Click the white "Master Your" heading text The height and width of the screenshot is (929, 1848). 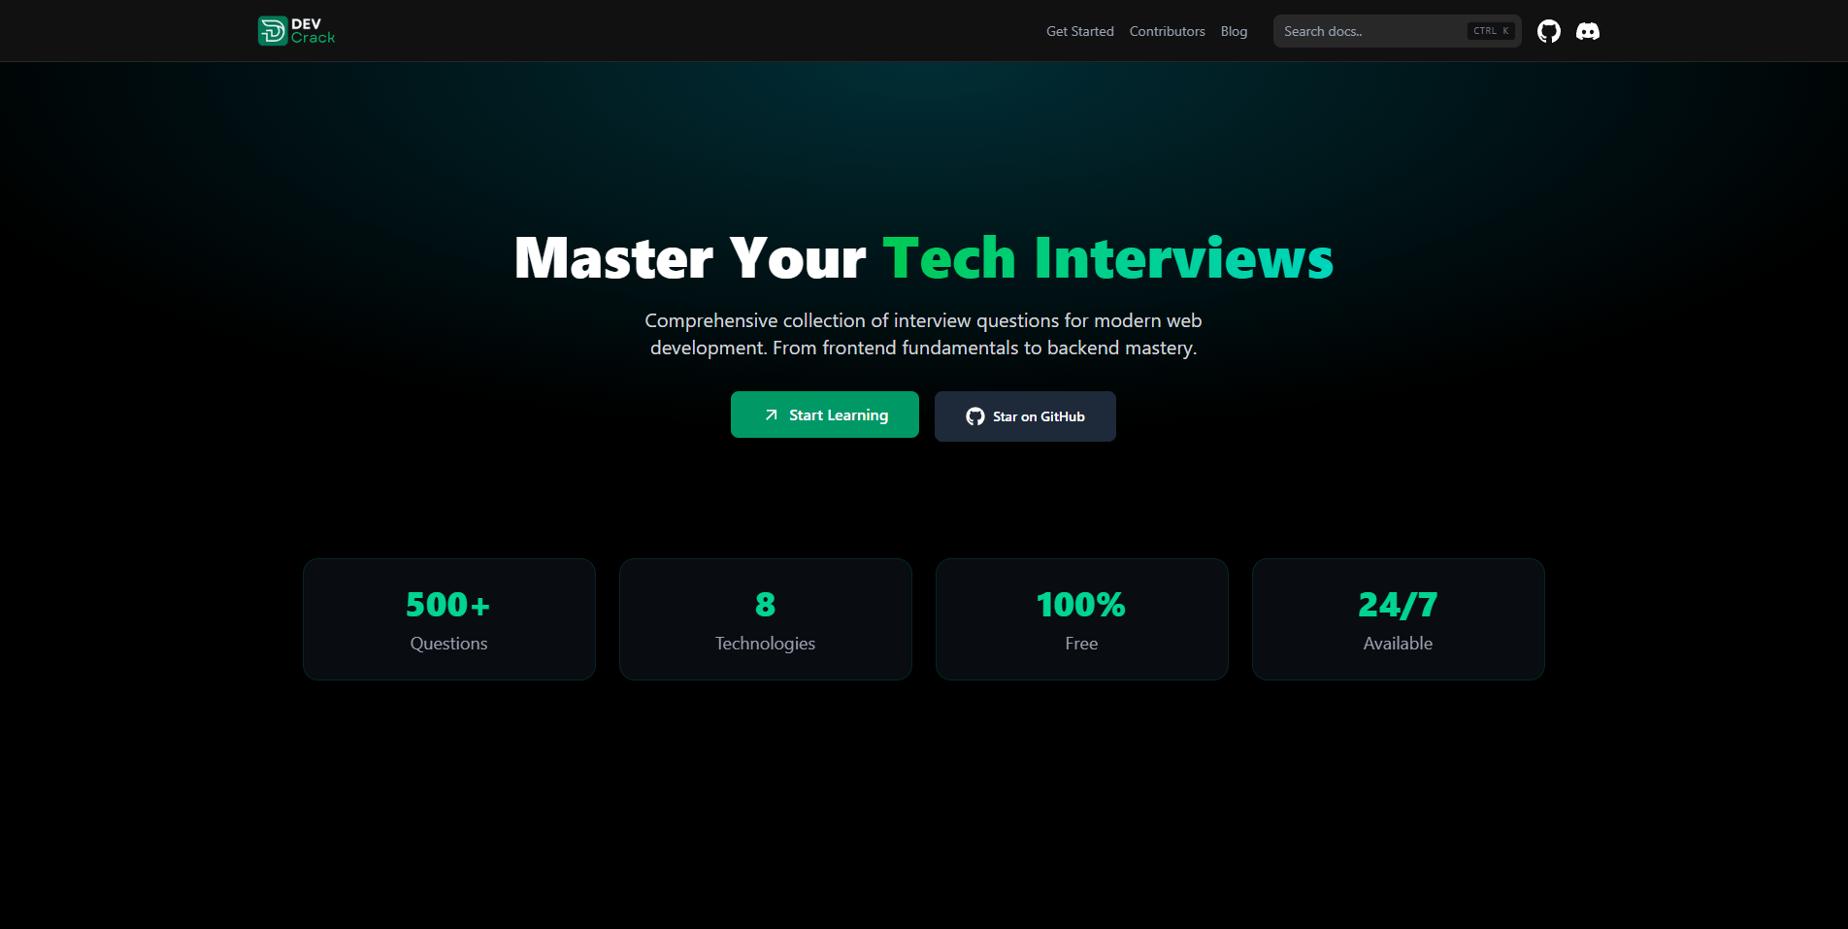tap(689, 259)
